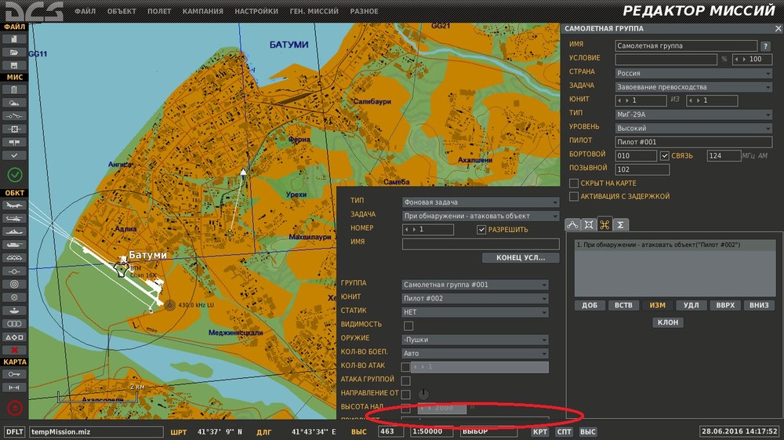The width and height of the screenshot is (784, 440).
Task: Expand the СТРАНА dropdown showing Россия
Action: (694, 73)
